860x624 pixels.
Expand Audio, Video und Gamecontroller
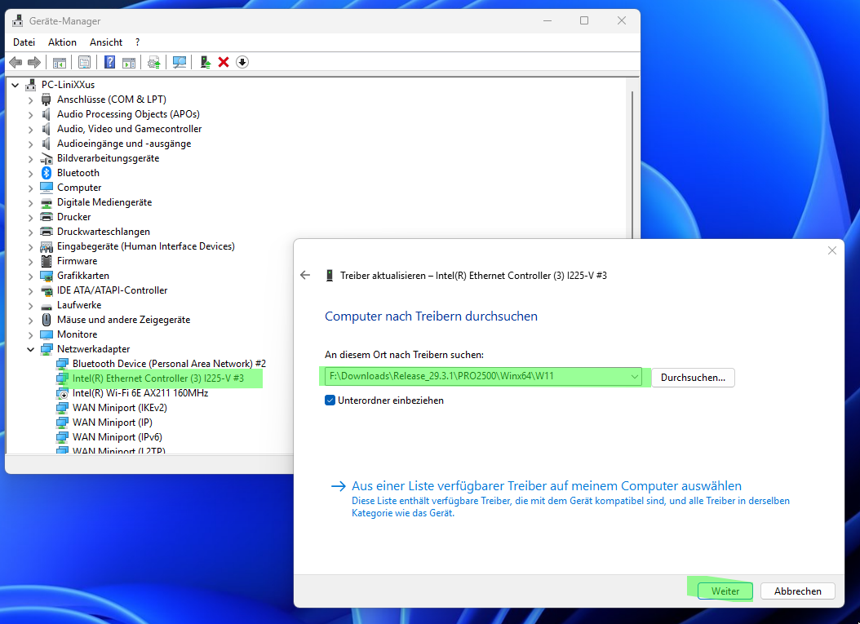[x=31, y=130]
